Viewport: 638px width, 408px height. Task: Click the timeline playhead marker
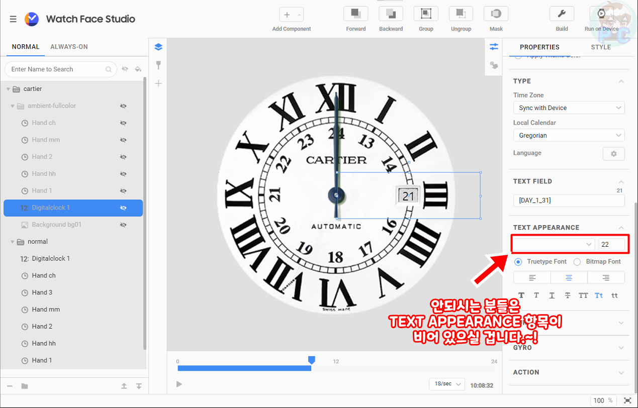(x=311, y=360)
